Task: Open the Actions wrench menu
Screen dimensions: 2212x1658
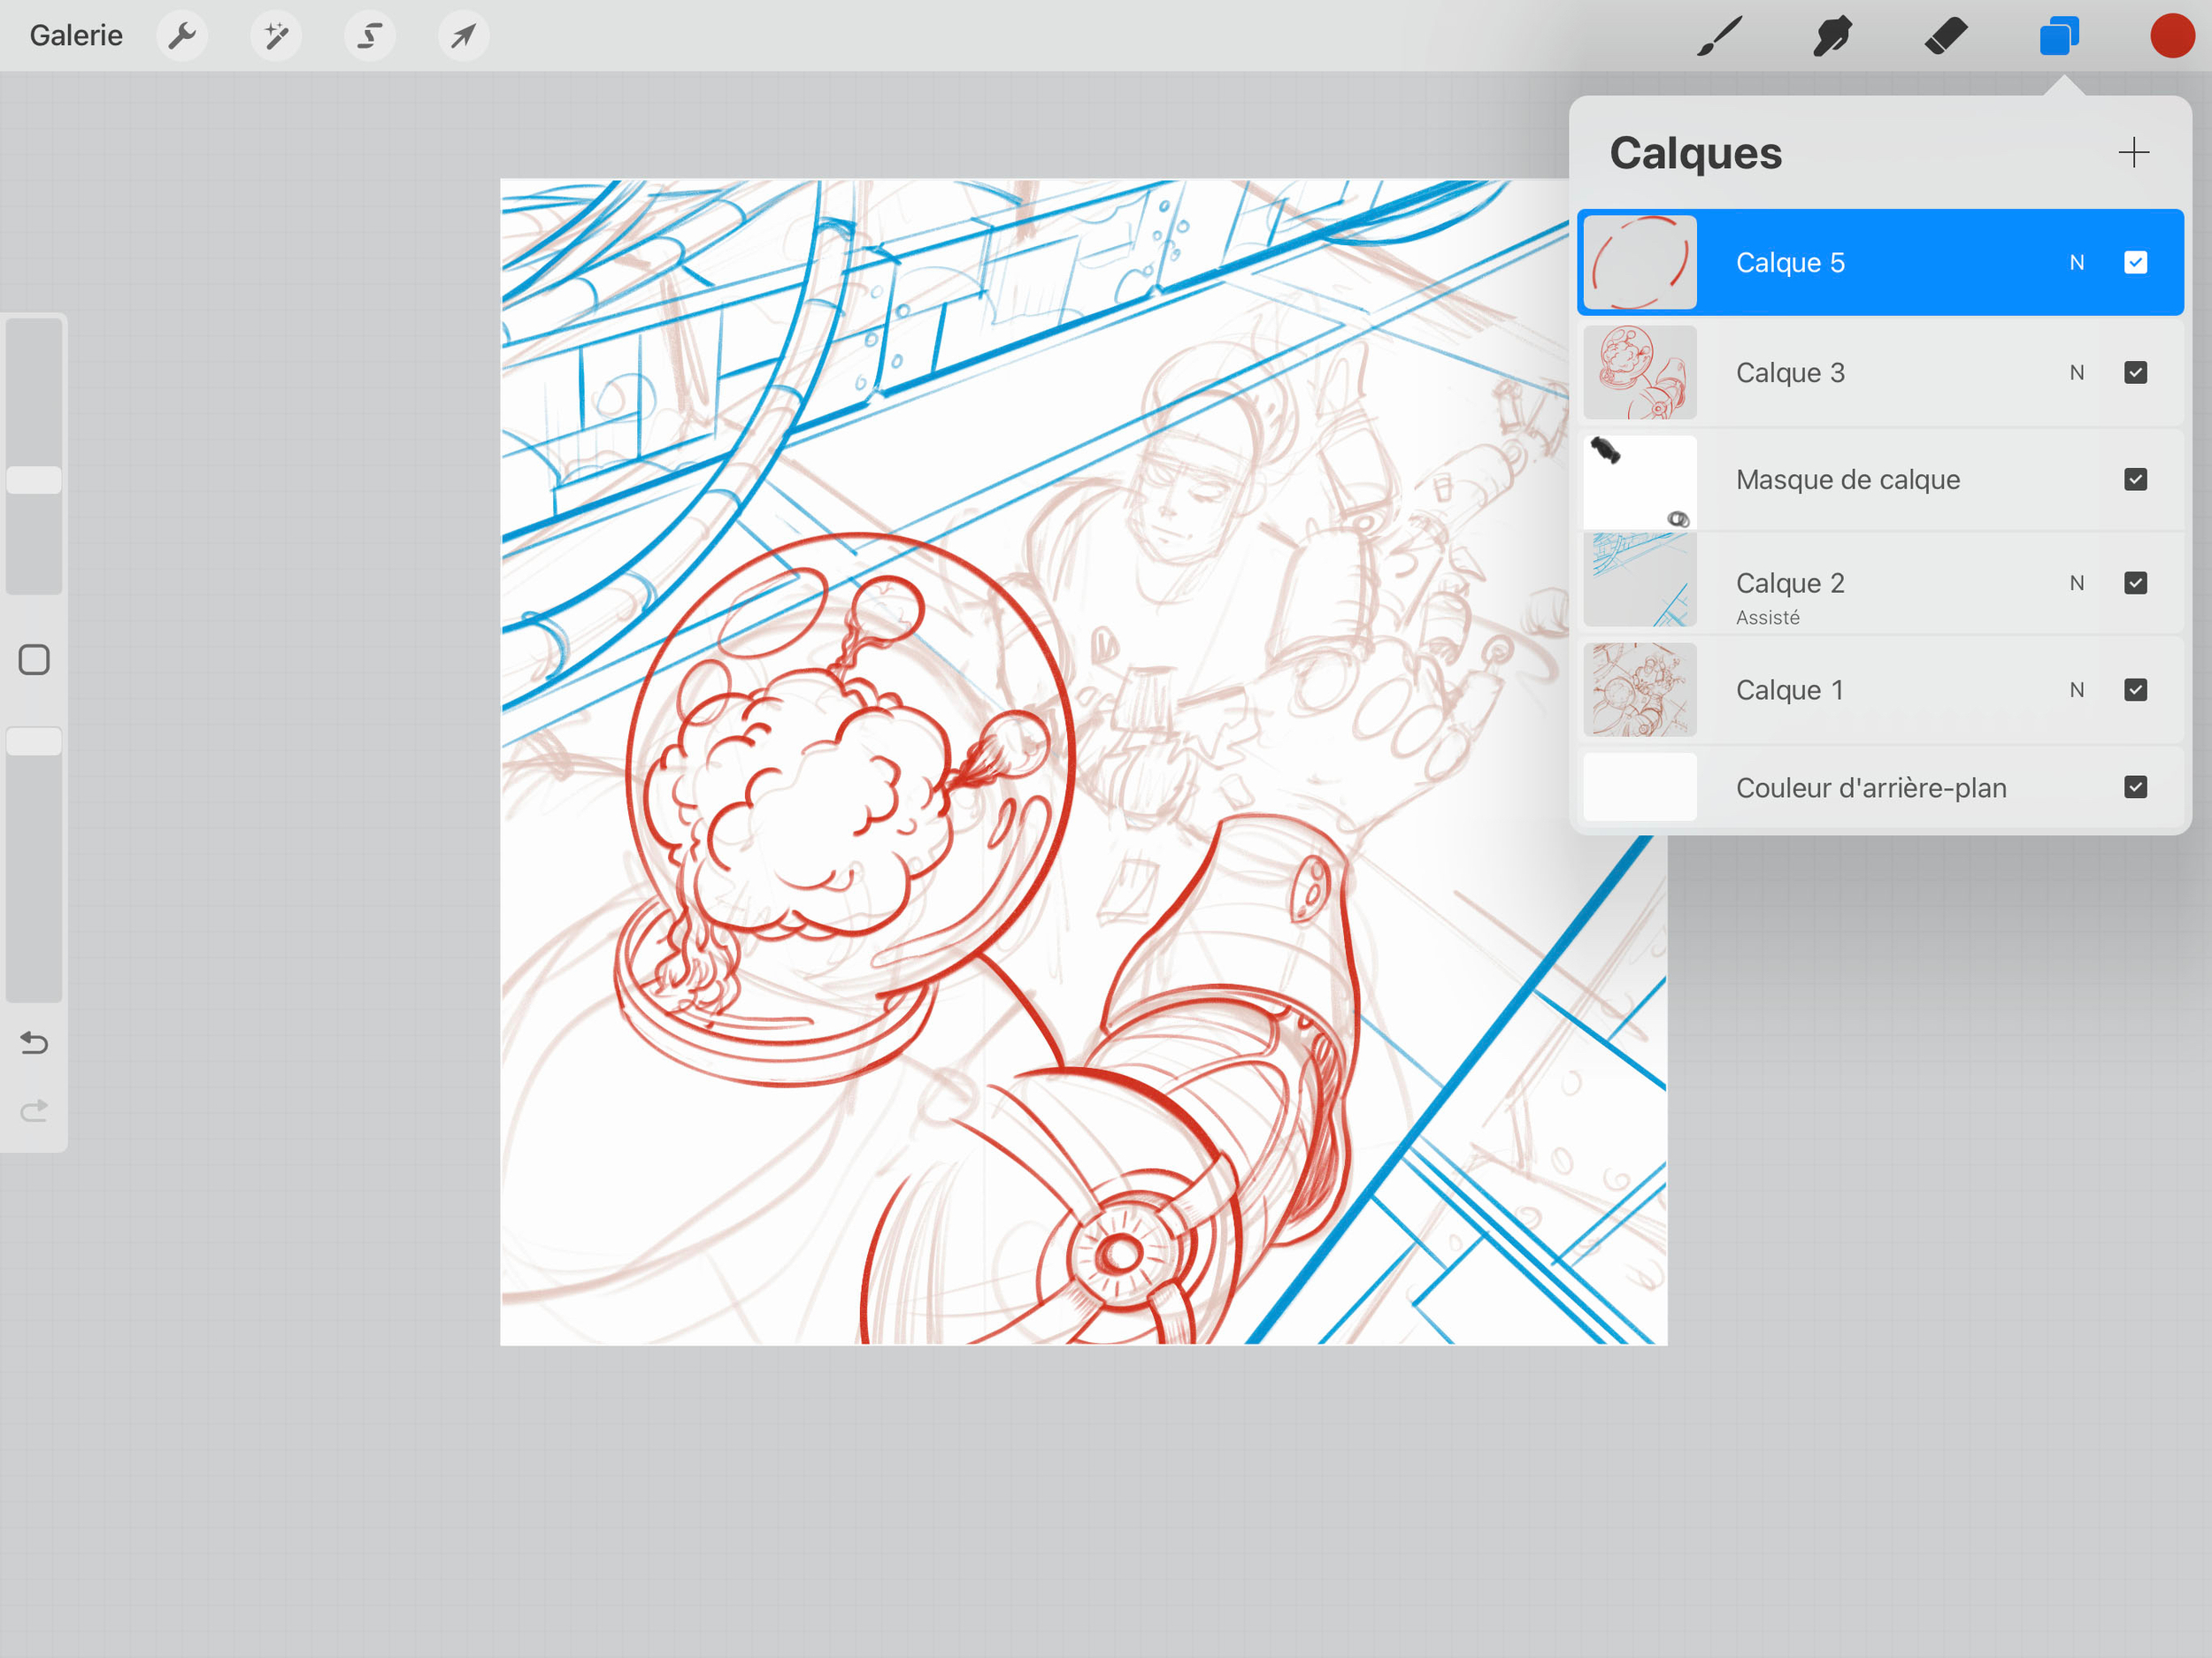Action: tap(181, 36)
